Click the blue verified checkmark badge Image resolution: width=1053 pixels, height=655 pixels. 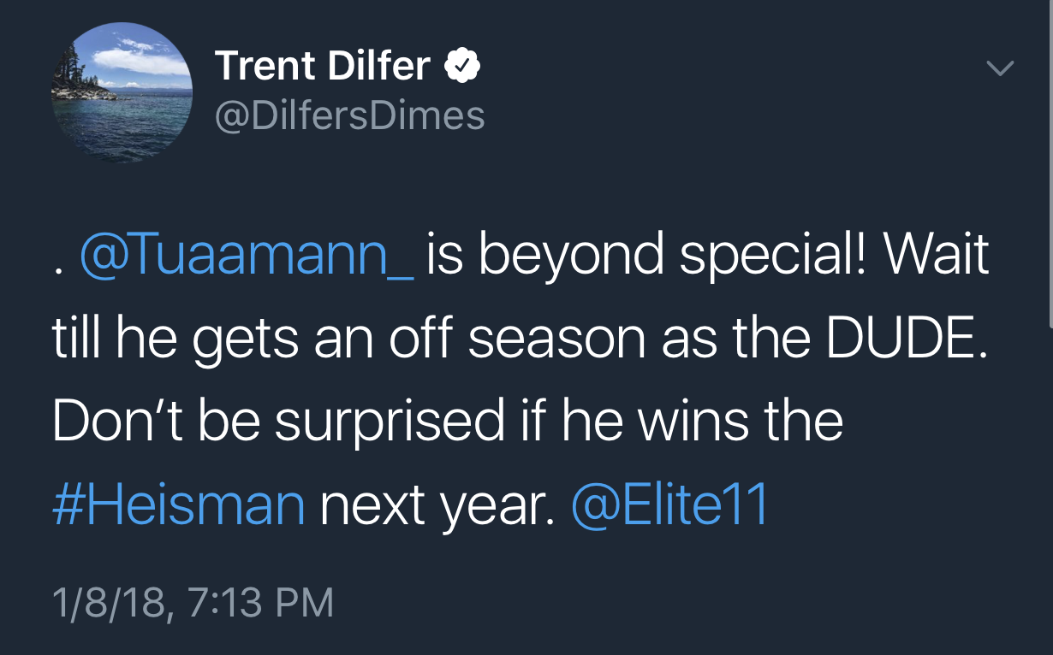(x=462, y=67)
